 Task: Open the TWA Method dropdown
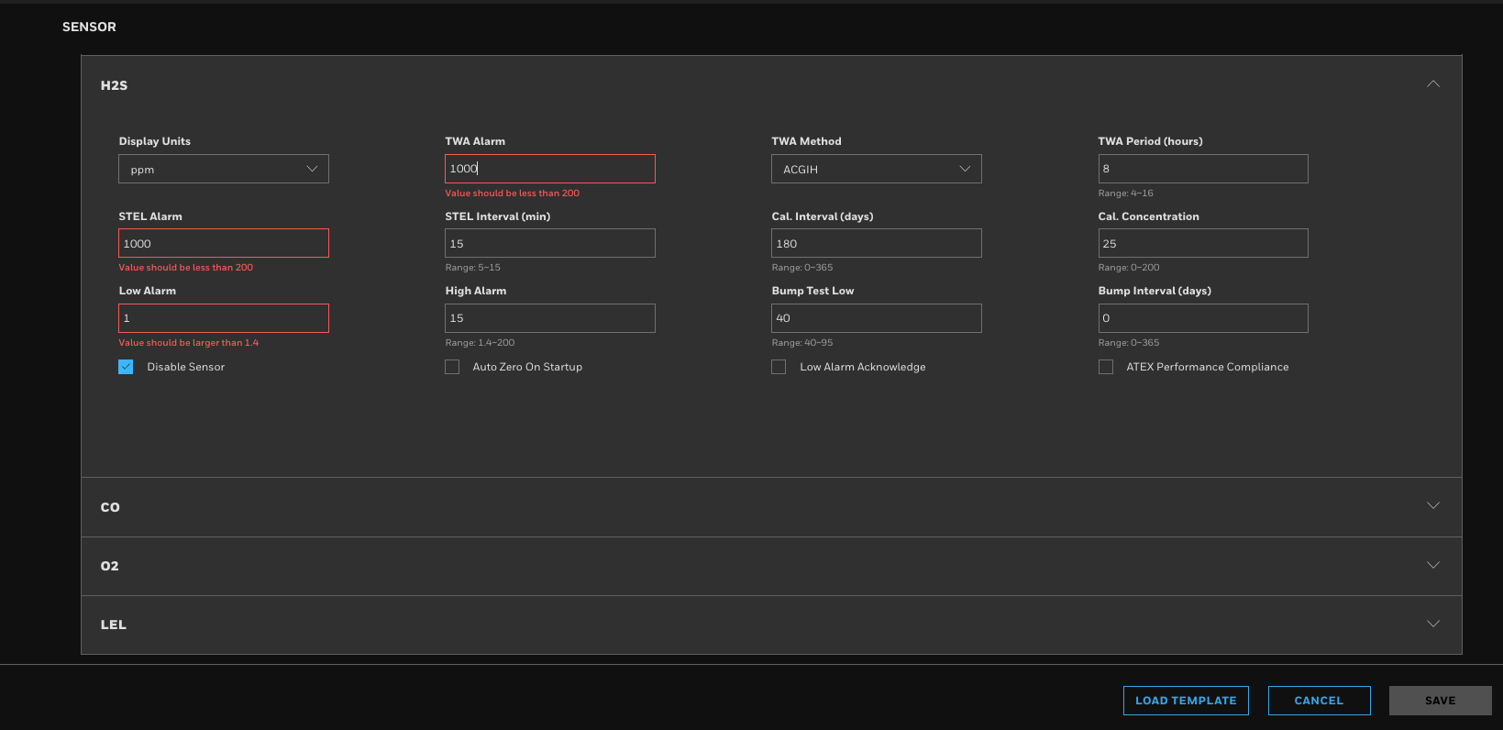point(876,169)
